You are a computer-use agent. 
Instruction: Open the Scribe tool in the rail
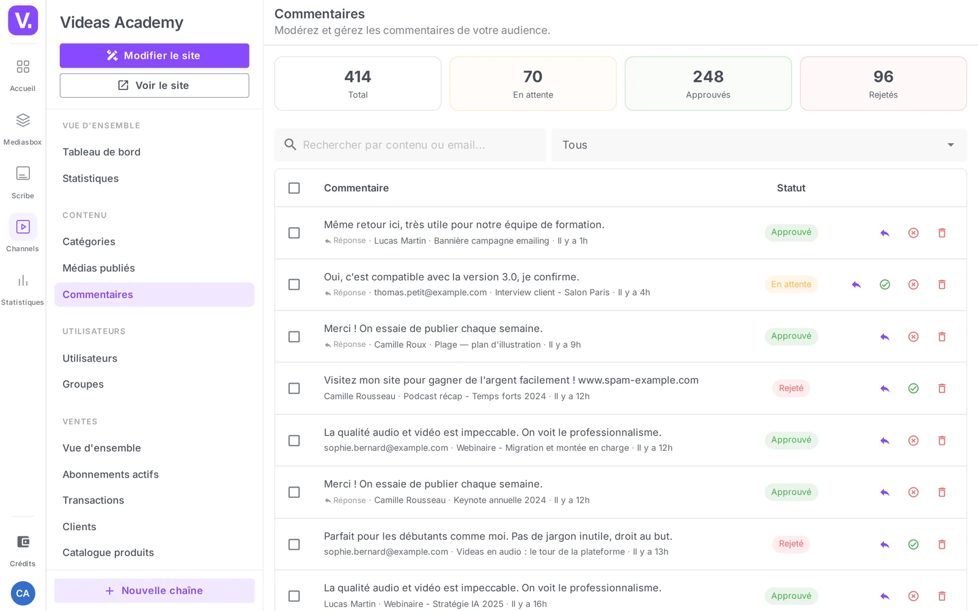pos(23,182)
